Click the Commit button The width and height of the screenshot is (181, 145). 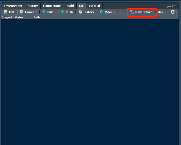tap(28, 12)
